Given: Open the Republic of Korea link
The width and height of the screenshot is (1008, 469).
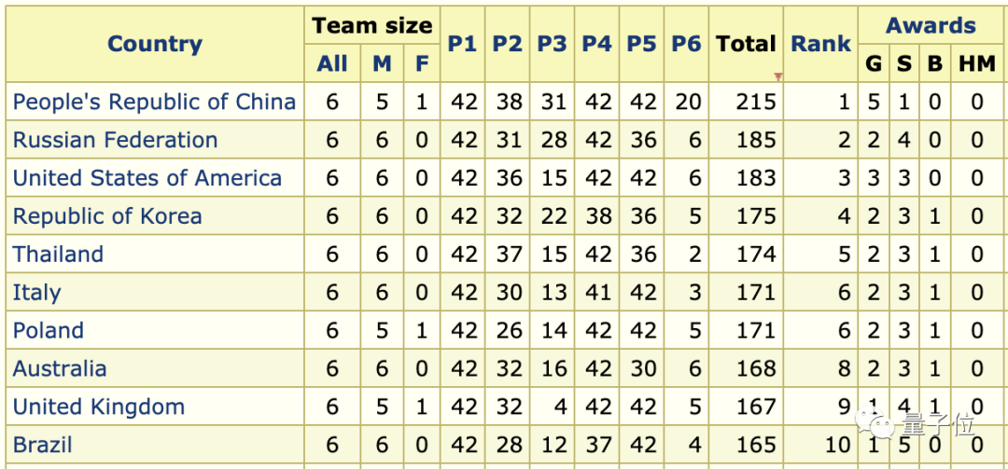Looking at the screenshot, I should point(107,216).
